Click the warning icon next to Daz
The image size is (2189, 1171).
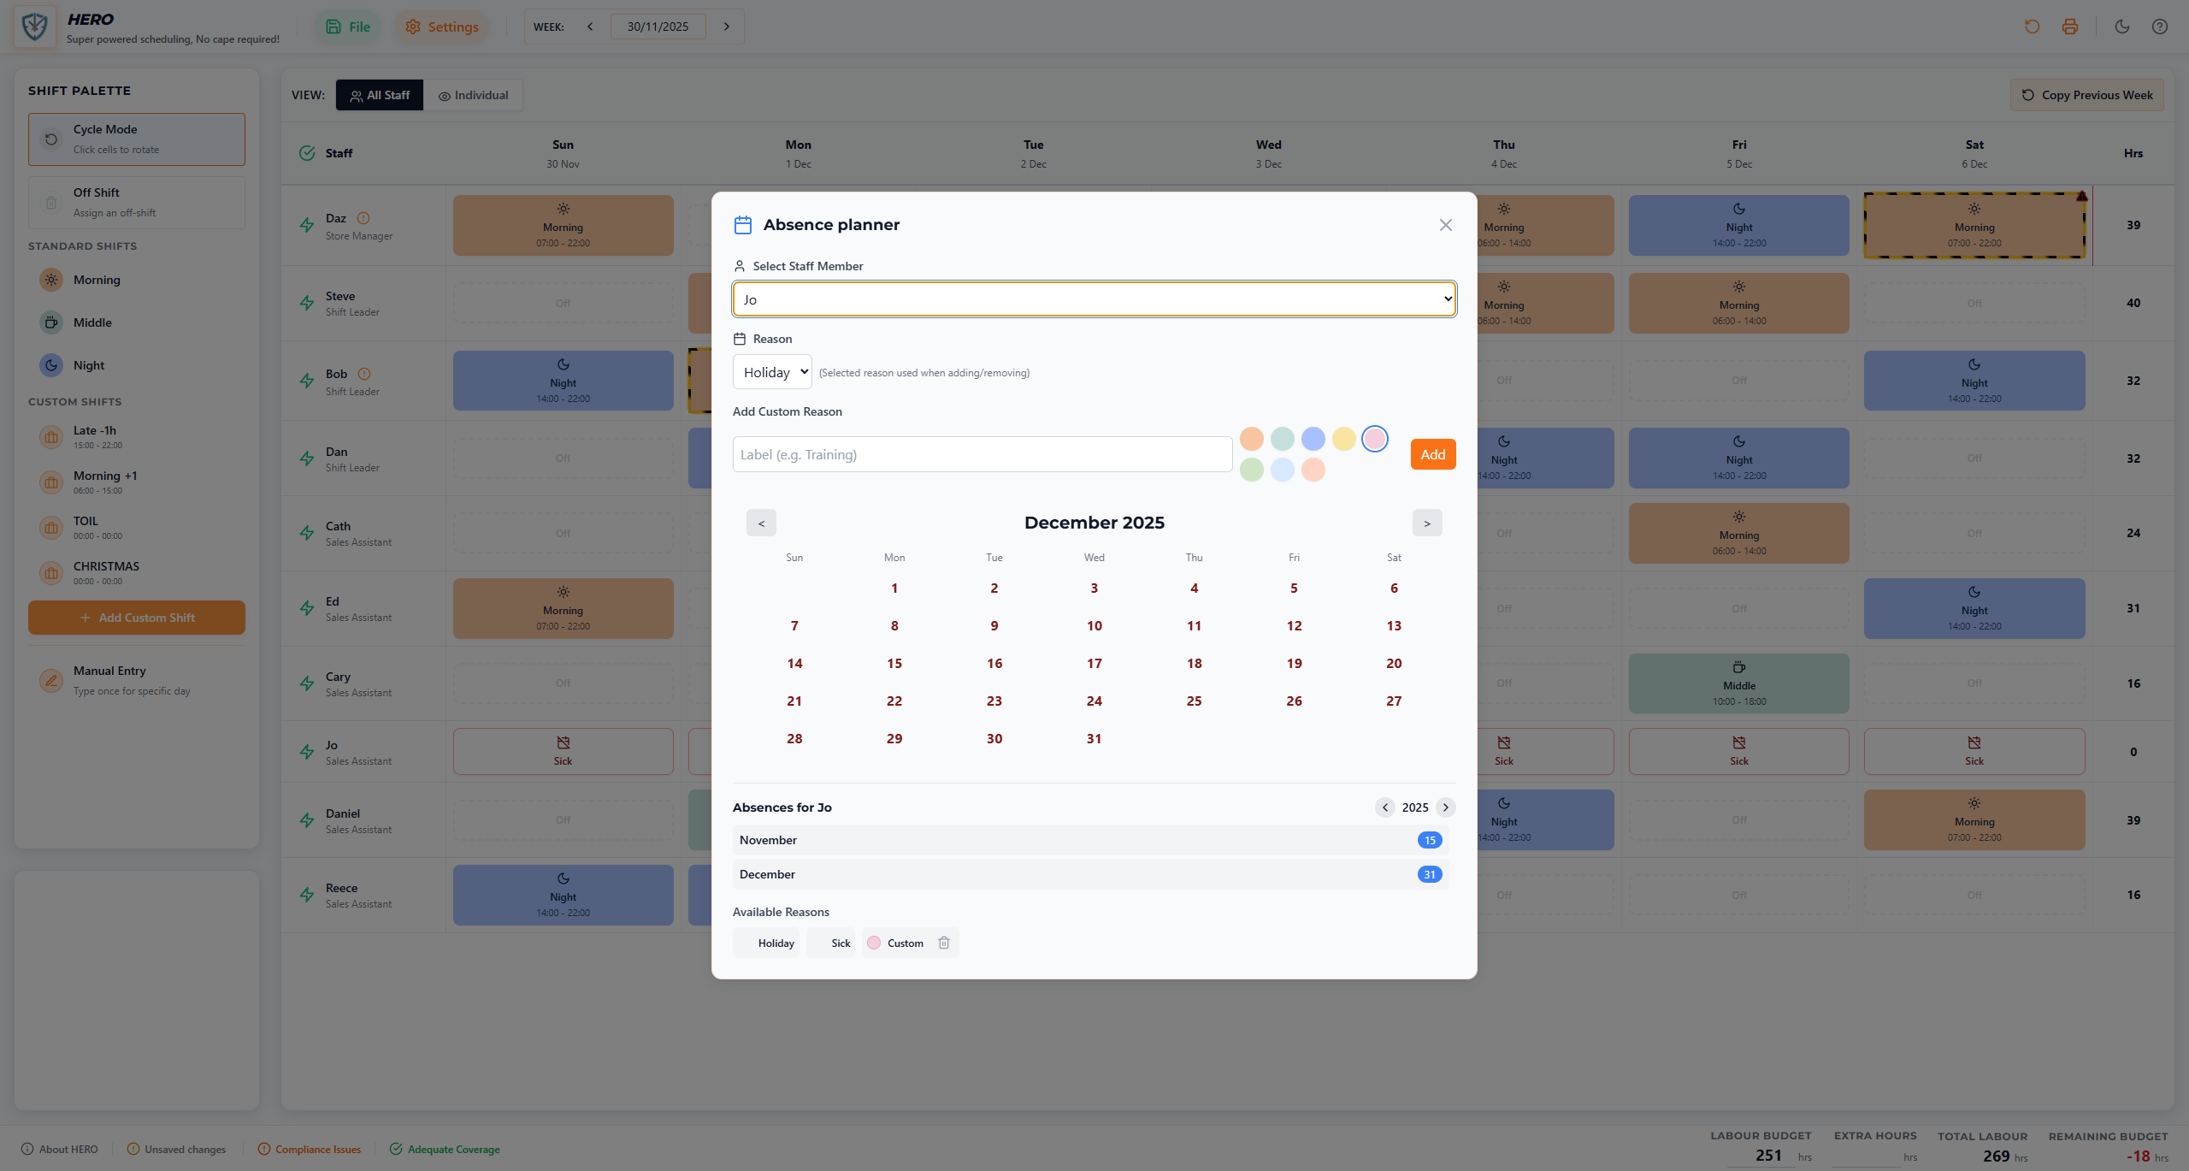click(363, 218)
